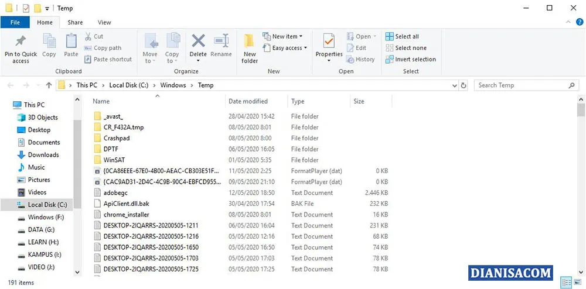Screen dimensions: 586x289
Task: Open the Help question mark icon
Action: pos(580,22)
